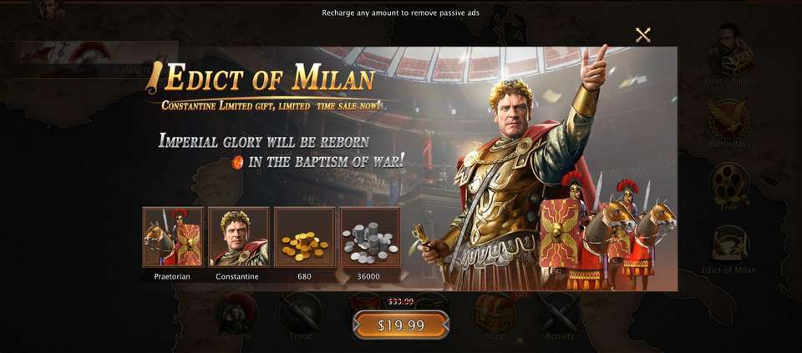Click the recharge to remove ads notice
Viewport: 802px width, 353px height.
point(400,13)
